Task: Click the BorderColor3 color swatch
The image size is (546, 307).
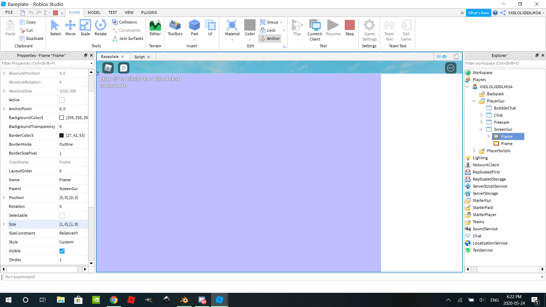Action: (61, 136)
